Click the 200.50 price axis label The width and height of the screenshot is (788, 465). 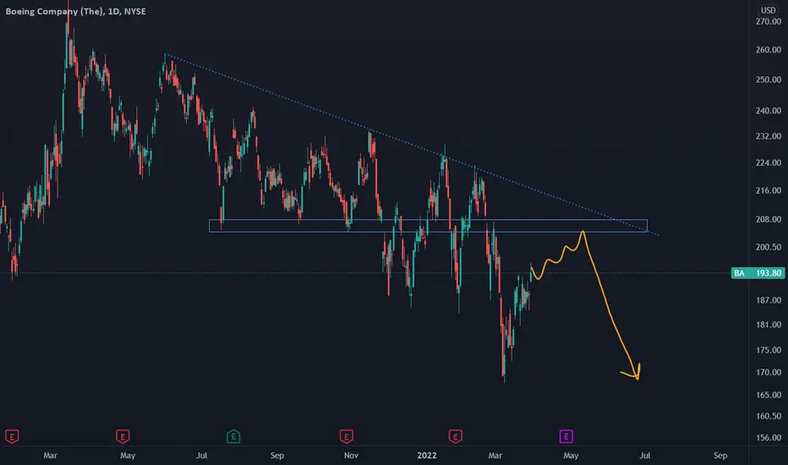(769, 247)
